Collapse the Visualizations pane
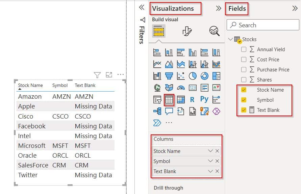 coord(219,8)
